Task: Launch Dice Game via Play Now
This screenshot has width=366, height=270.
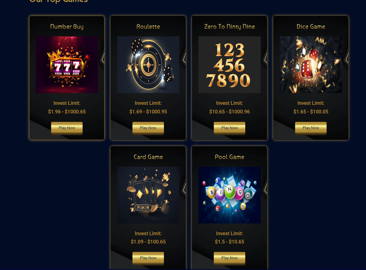Action: [x=311, y=128]
